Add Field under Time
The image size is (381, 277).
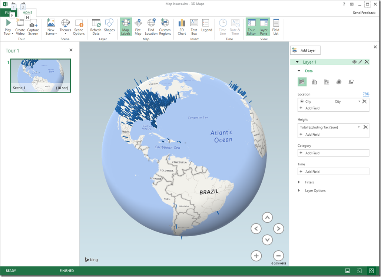click(x=334, y=172)
